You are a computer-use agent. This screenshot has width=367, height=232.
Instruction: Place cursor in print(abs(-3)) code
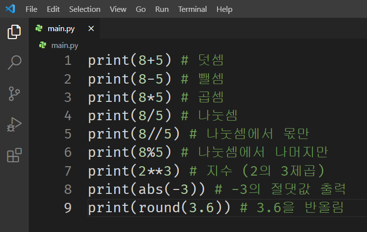coord(147,189)
